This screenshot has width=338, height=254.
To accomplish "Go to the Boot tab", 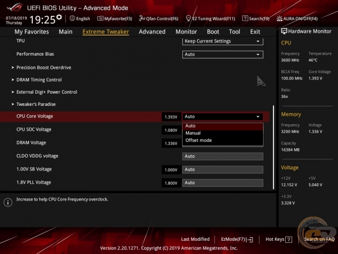I will click(x=213, y=32).
